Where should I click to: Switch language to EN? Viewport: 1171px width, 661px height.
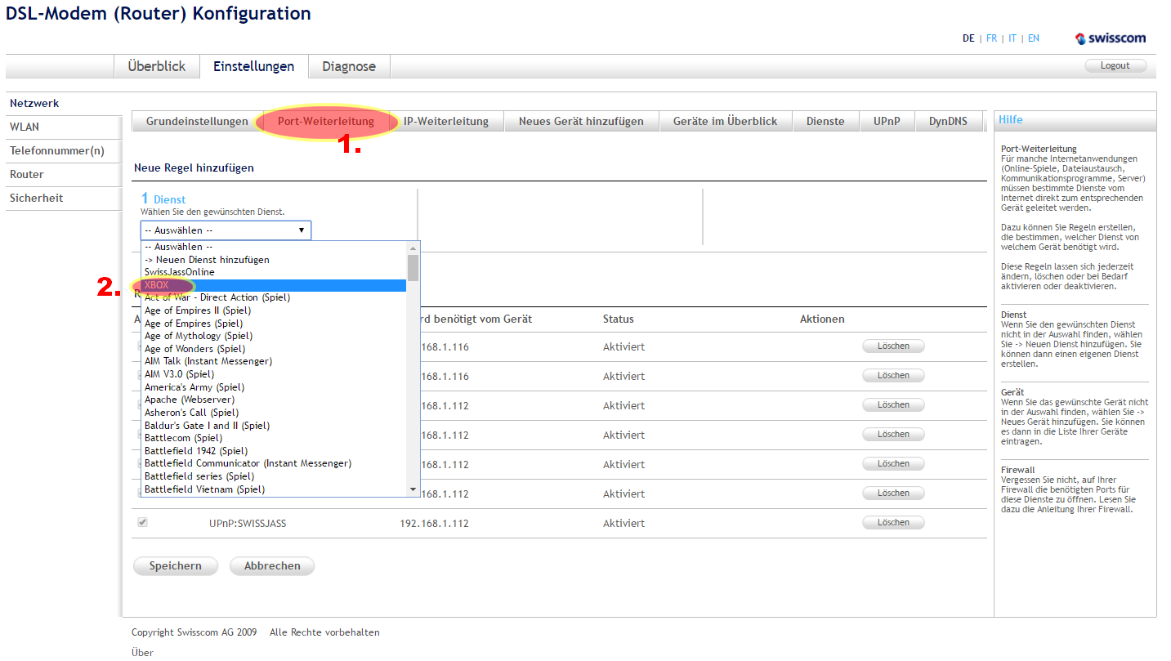(1034, 38)
